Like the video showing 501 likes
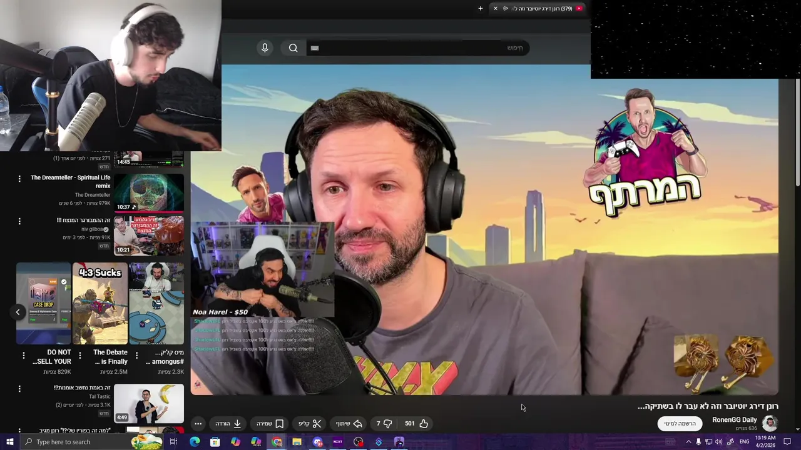Image resolution: width=801 pixels, height=450 pixels. point(416,424)
